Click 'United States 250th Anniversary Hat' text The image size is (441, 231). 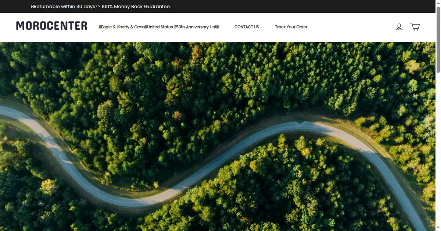pos(182,27)
